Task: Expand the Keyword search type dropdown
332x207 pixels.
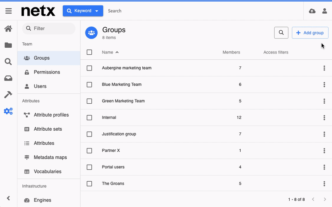Action: [83, 11]
